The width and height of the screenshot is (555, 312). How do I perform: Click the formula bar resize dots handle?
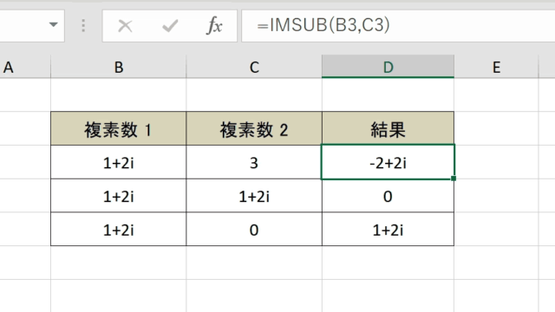click(x=83, y=25)
